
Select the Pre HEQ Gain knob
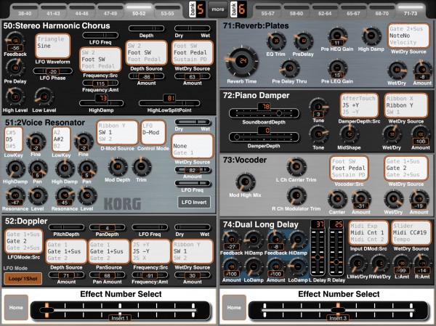click(337, 37)
